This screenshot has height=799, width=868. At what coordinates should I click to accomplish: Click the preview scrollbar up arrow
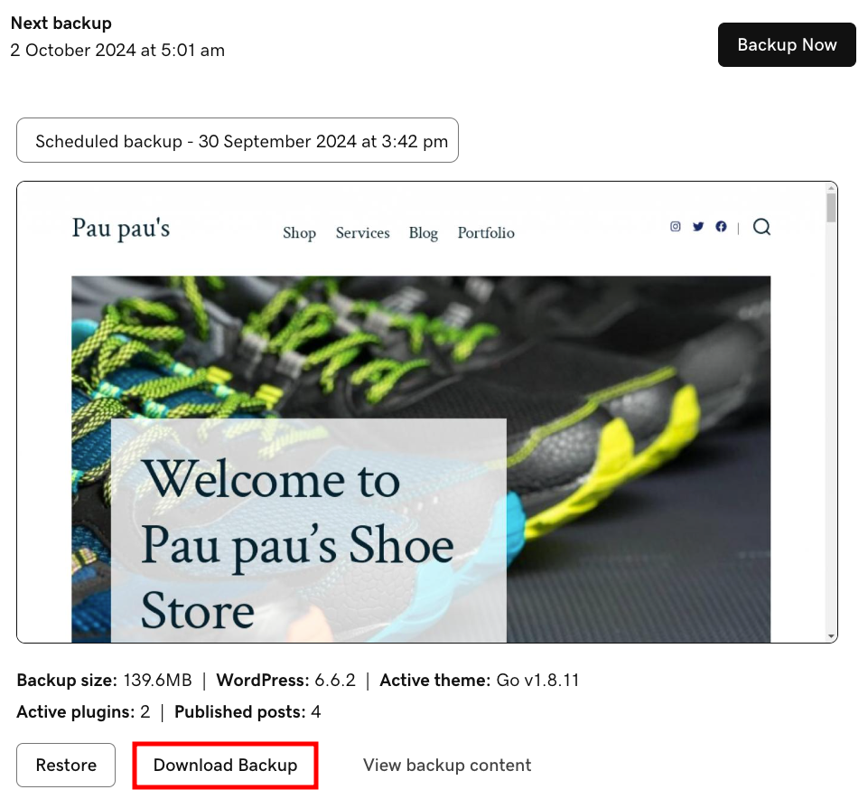point(831,189)
